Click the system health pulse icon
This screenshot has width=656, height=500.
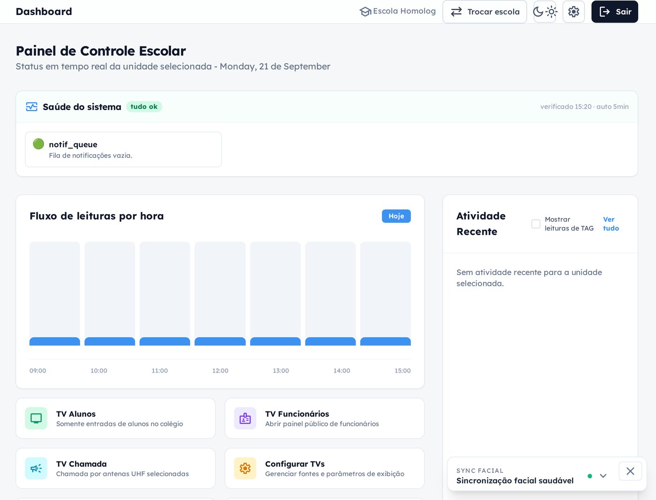(31, 107)
